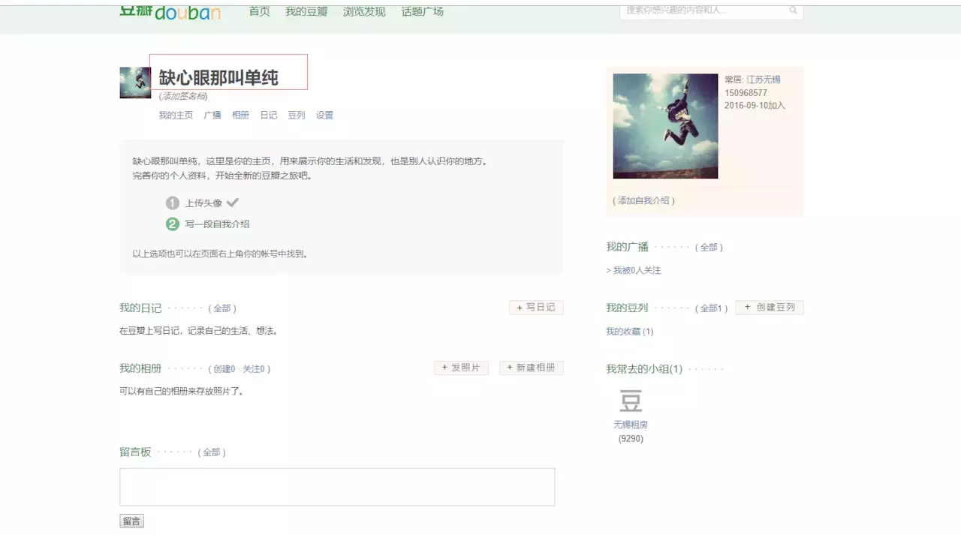Click the join date 2016-09-10加入
The width and height of the screenshot is (961, 535).
tap(755, 106)
